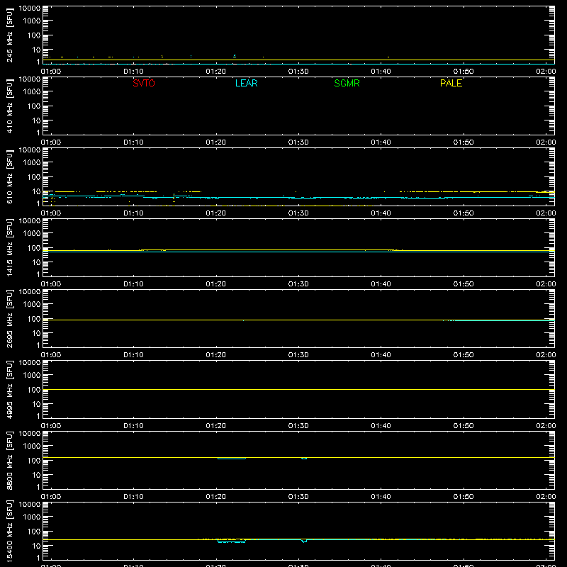567x567 pixels.
Task: Click the 01:40 tick label under the 2695 MHz panel
Action: (381, 355)
